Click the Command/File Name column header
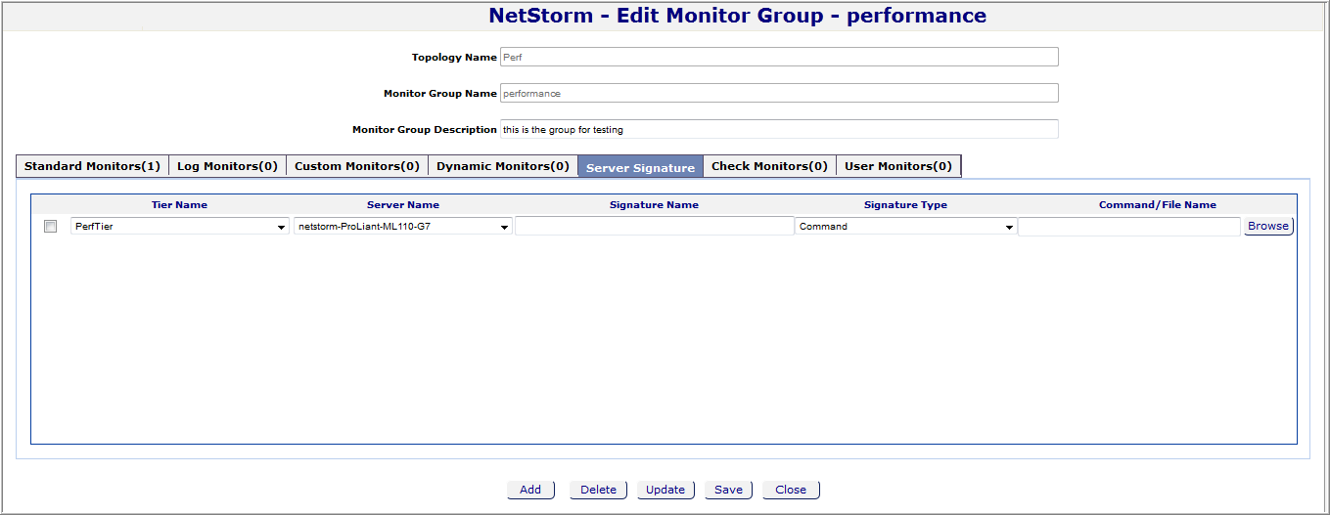Screen dimensions: 1330x515 1158,205
